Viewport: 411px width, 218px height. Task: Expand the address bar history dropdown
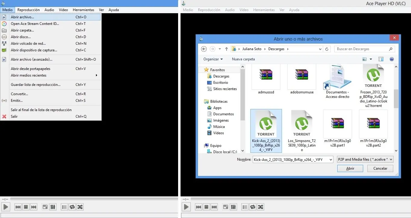[320, 49]
